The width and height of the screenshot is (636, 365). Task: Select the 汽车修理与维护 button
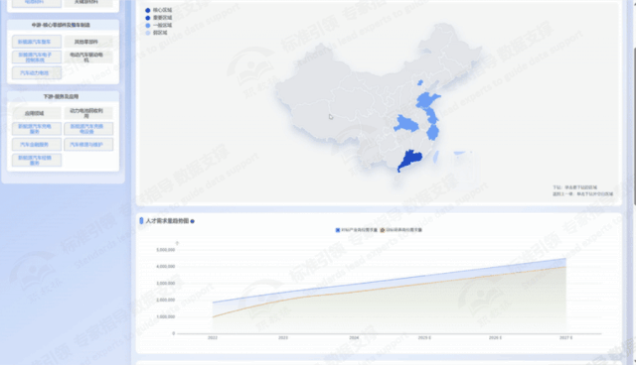[88, 145]
